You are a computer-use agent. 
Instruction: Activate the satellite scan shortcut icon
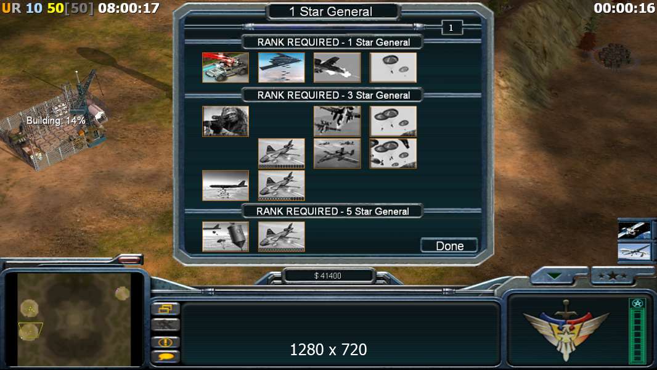pos(634,230)
